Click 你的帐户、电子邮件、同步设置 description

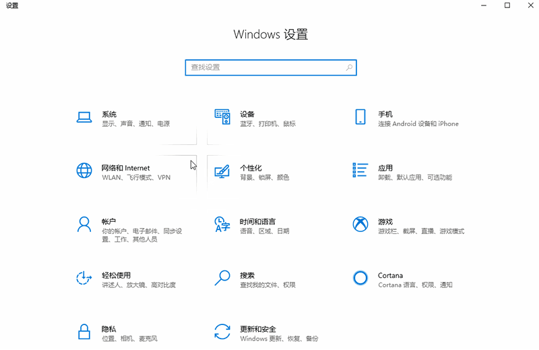tap(141, 235)
